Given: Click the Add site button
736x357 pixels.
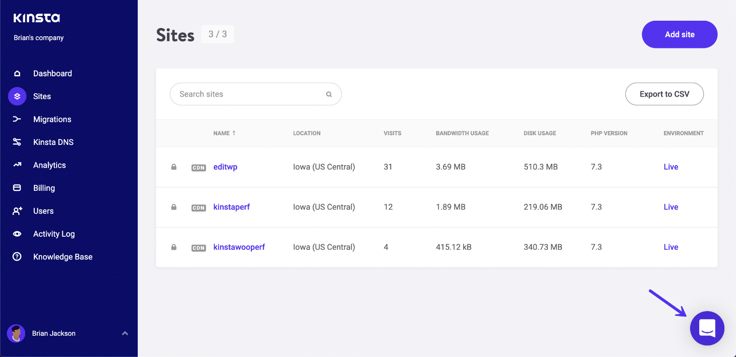Looking at the screenshot, I should click(x=679, y=34).
